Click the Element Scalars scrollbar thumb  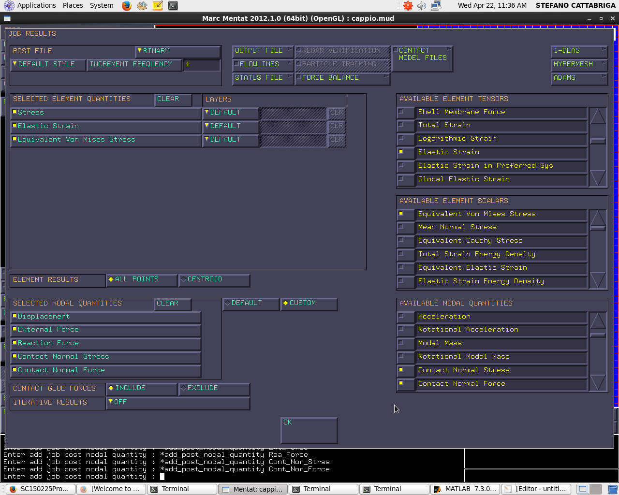point(598,228)
